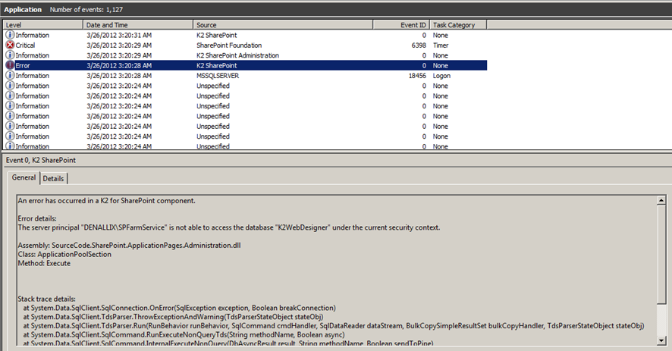Image resolution: width=672 pixels, height=351 pixels.
Task: Click the Error level text in selected row
Action: 23,65
